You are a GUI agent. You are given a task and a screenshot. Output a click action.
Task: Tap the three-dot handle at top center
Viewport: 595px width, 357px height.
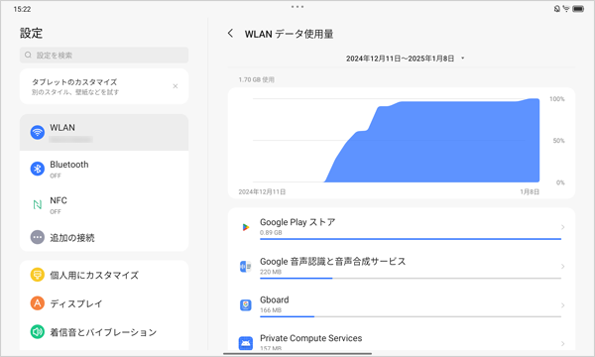[297, 7]
